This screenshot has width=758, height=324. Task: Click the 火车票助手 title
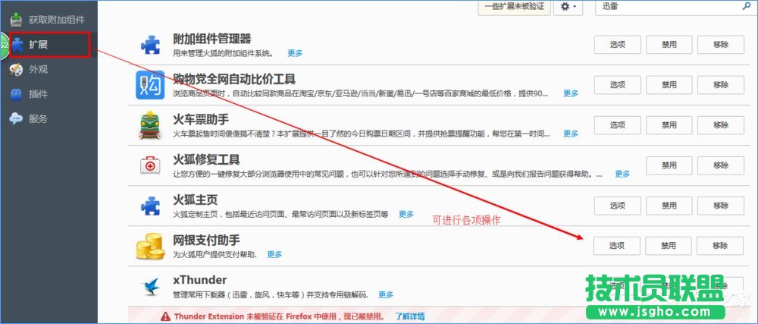(x=201, y=119)
